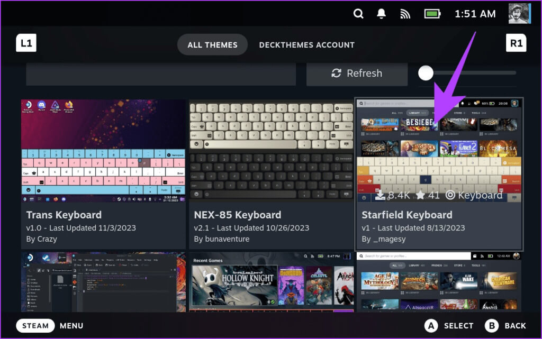Open the NEX-85 Keyboard theme thumbnail
The image size is (542, 339).
pos(271,151)
